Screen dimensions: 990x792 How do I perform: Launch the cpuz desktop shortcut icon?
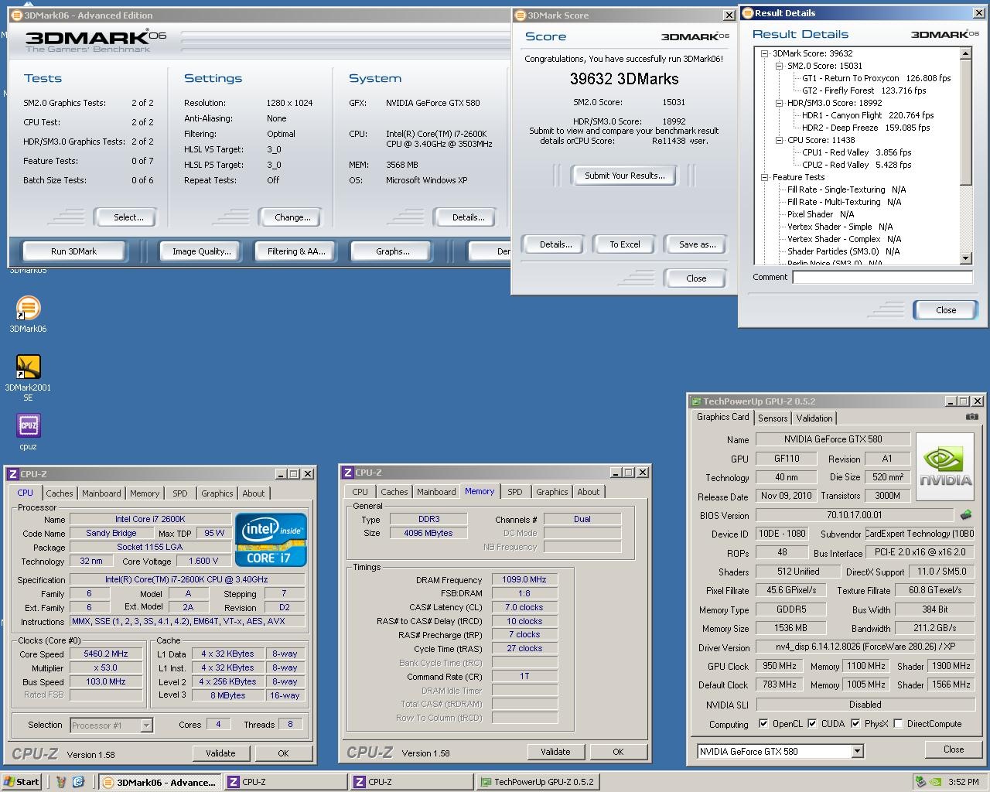click(x=28, y=425)
